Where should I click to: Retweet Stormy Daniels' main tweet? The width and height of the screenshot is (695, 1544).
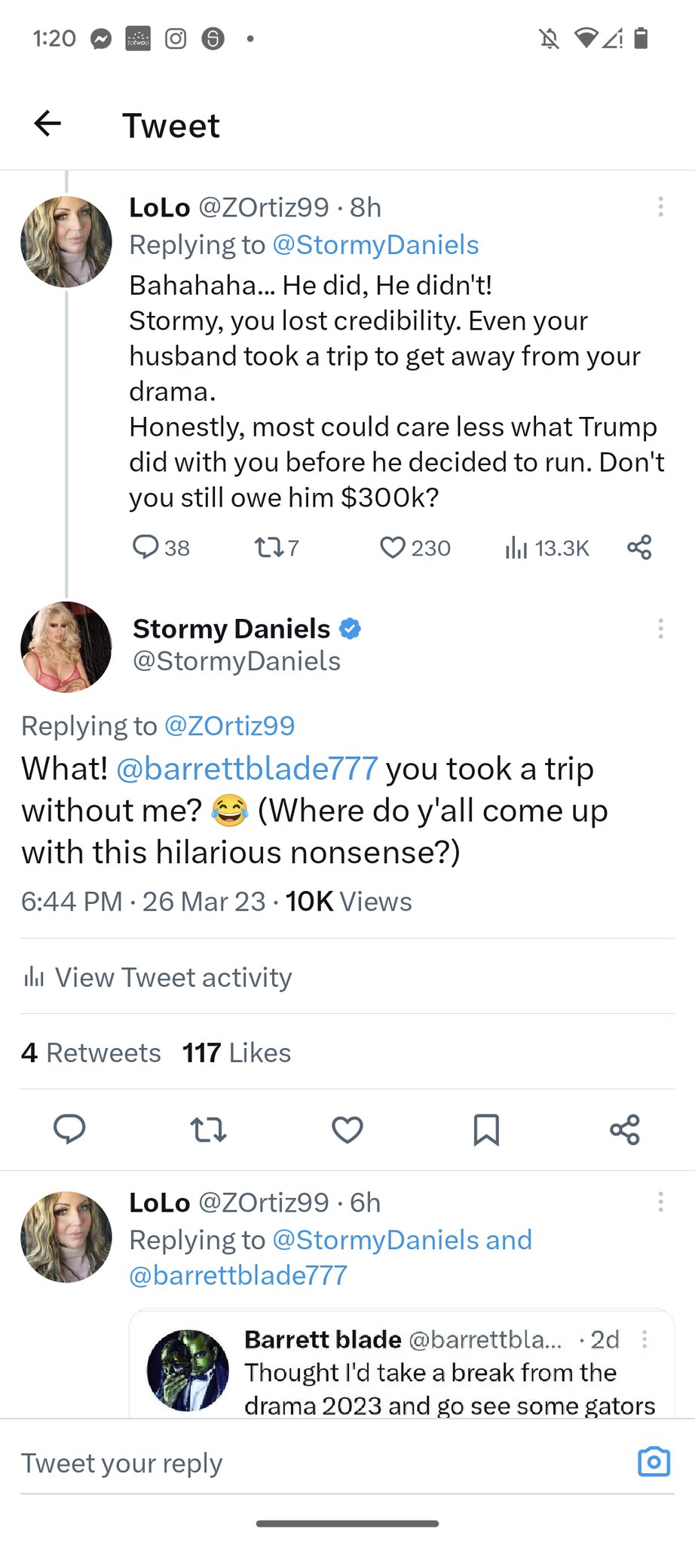click(x=208, y=1129)
